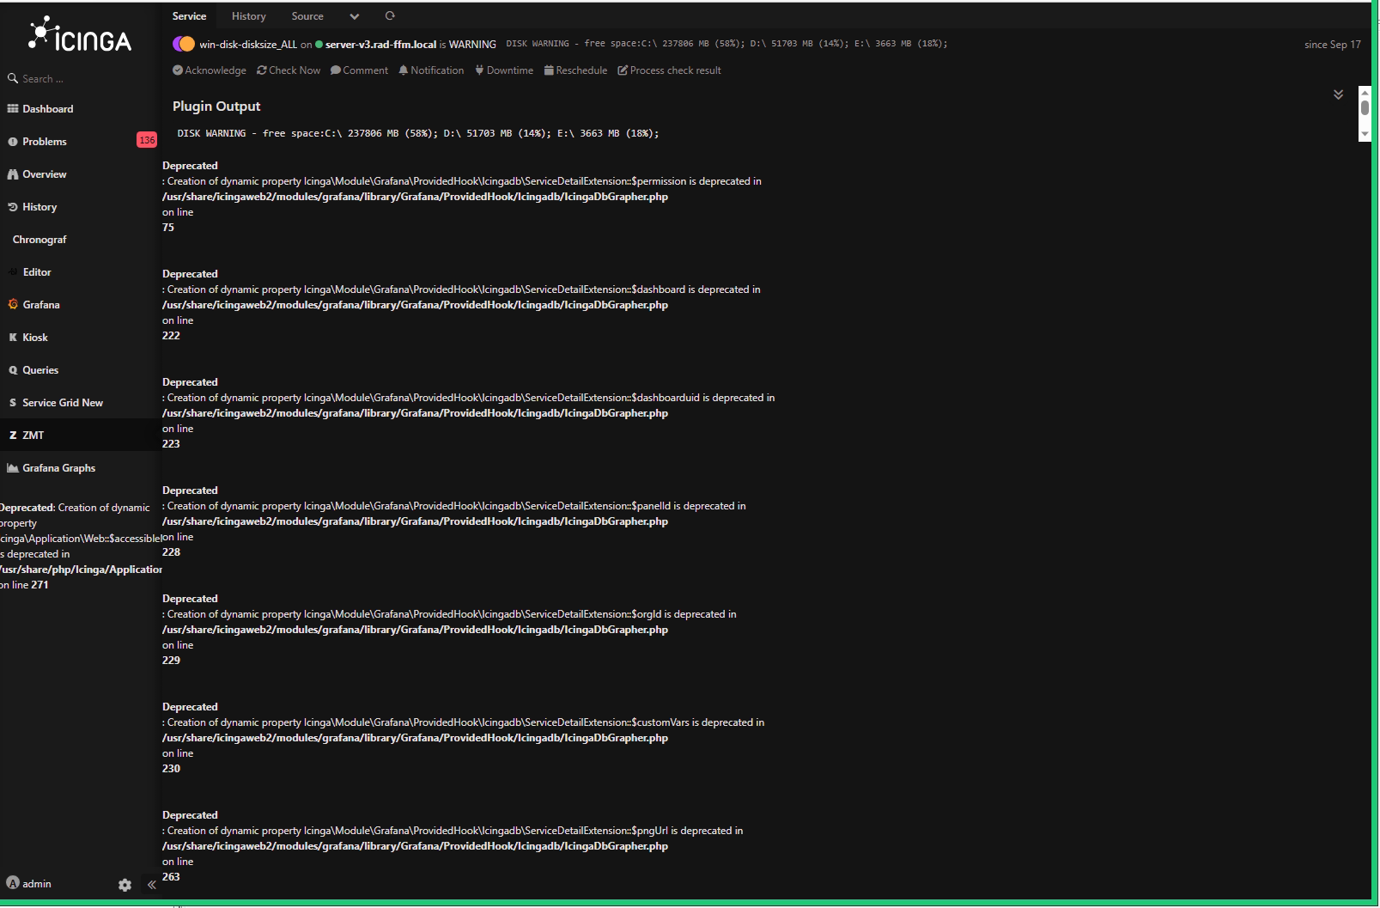Switch to the History tab
This screenshot has height=908, width=1380.
click(x=248, y=15)
